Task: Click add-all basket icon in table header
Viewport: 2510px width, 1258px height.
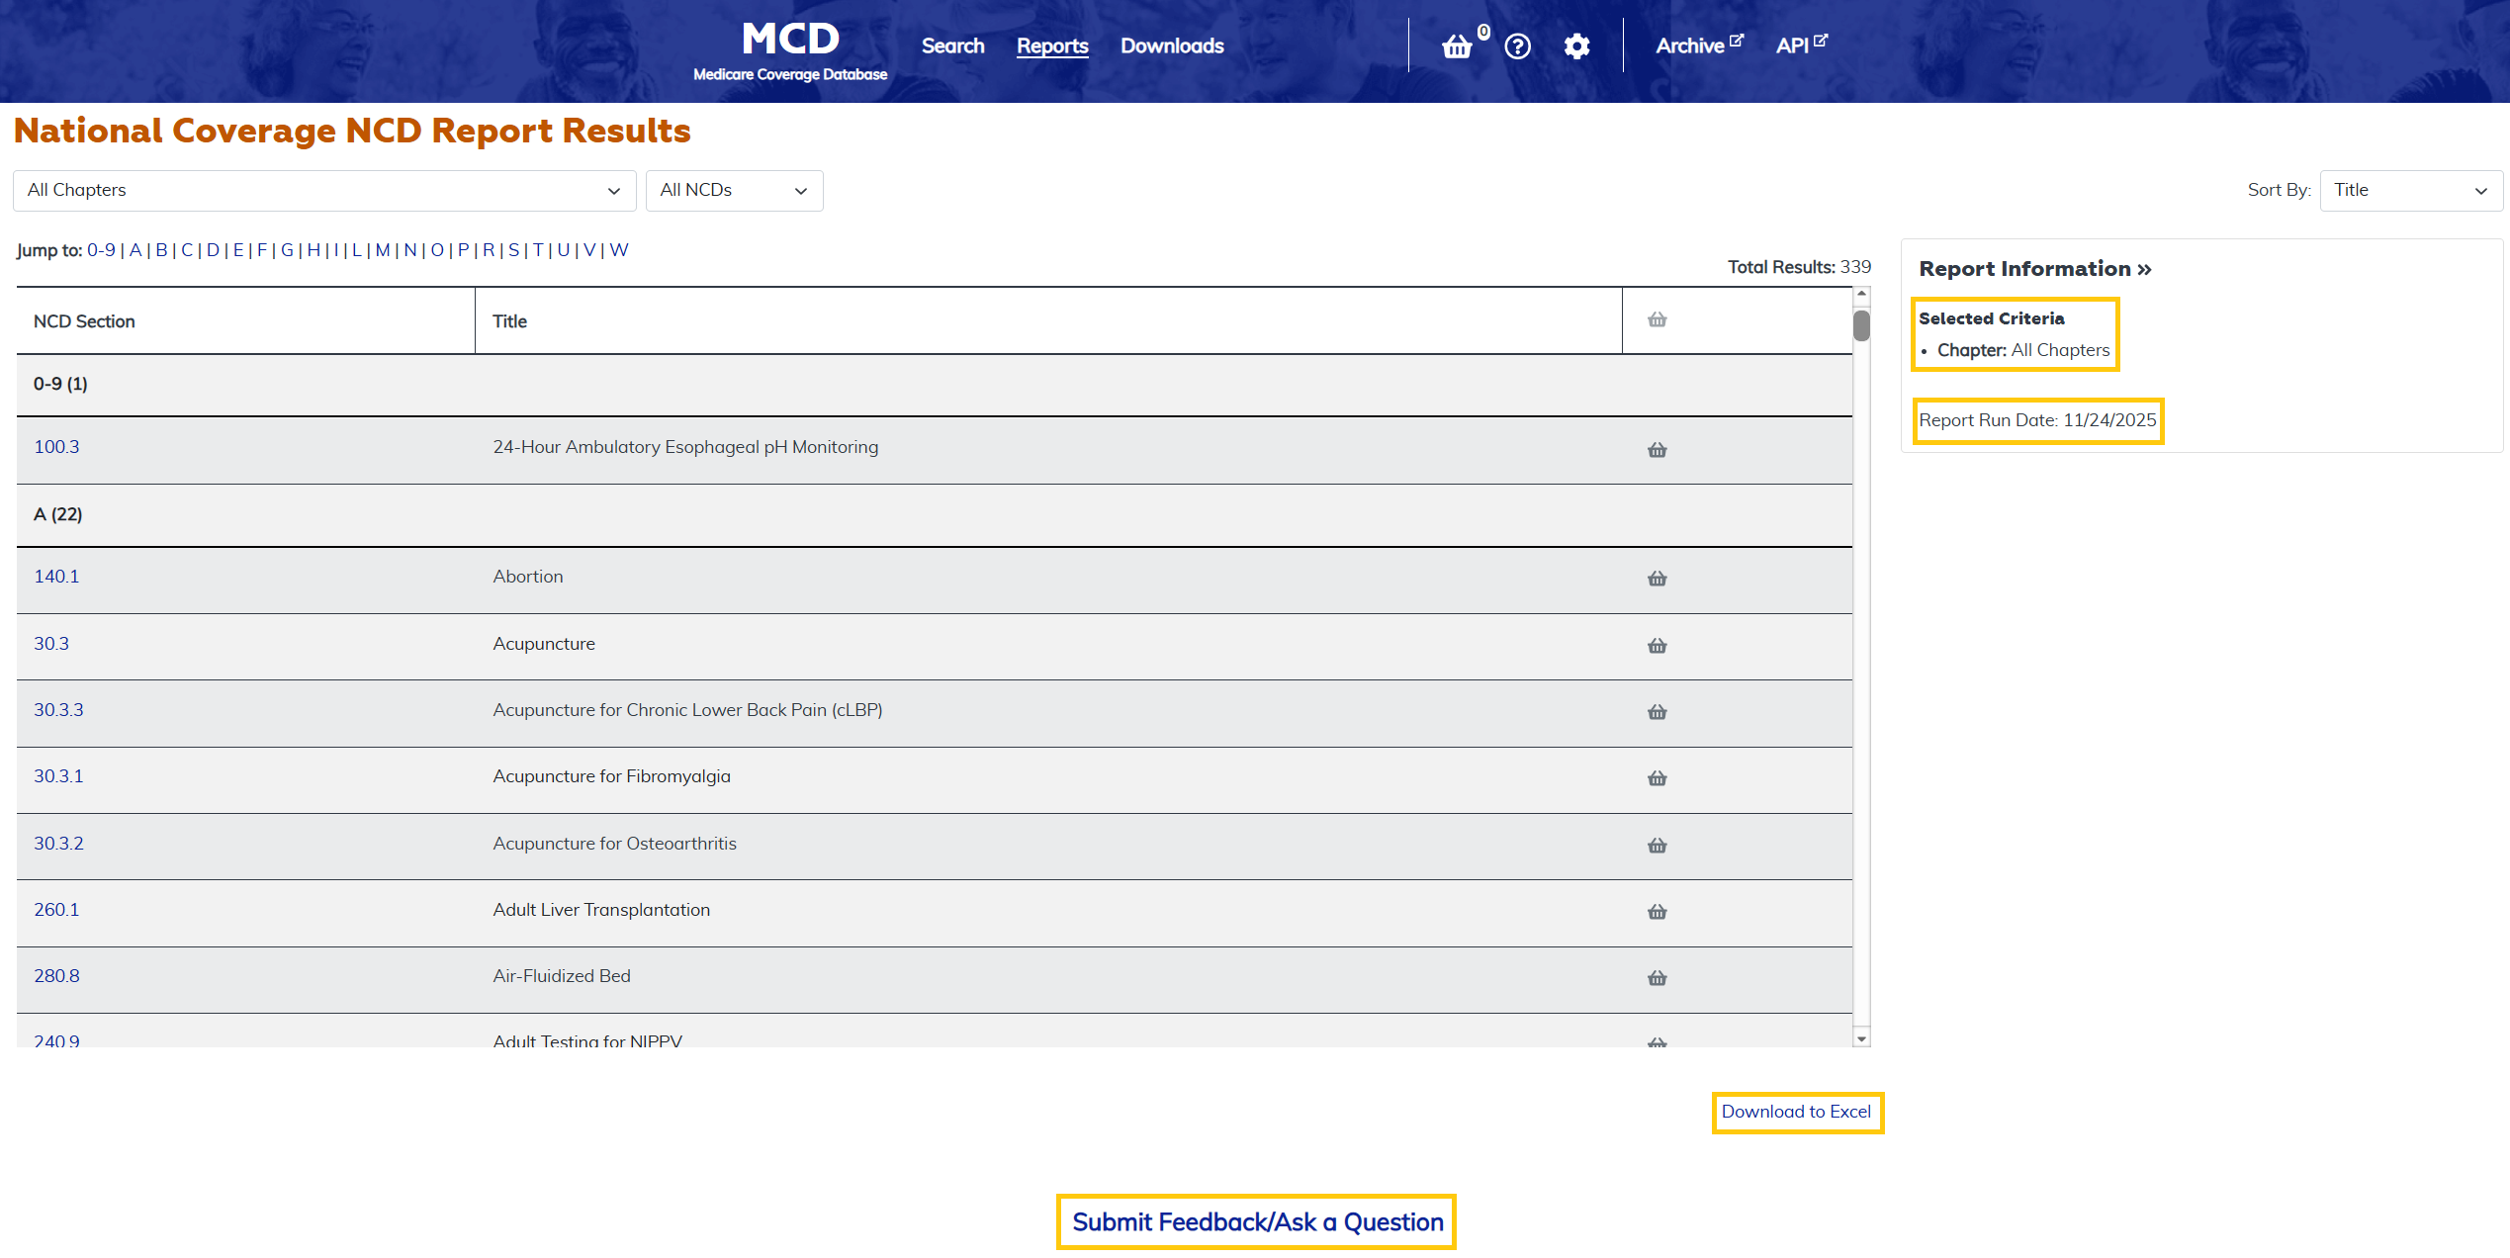Action: (x=1657, y=319)
